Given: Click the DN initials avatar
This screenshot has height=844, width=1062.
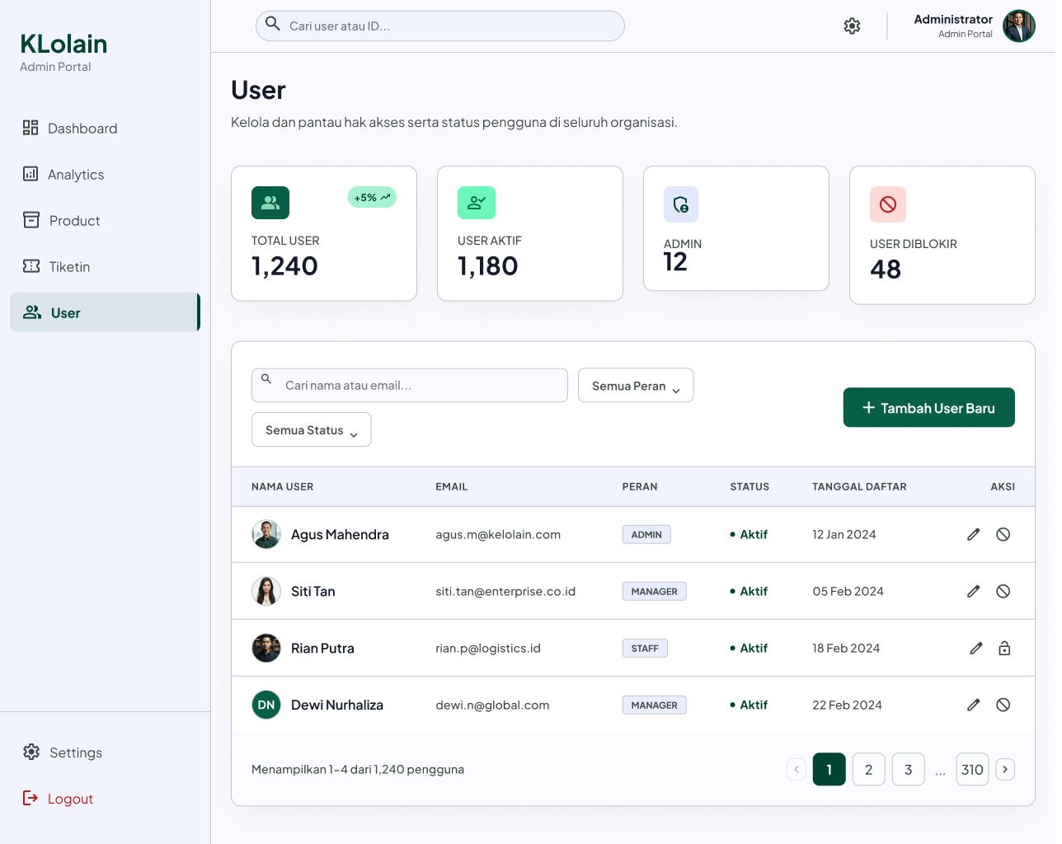Looking at the screenshot, I should click(x=266, y=705).
